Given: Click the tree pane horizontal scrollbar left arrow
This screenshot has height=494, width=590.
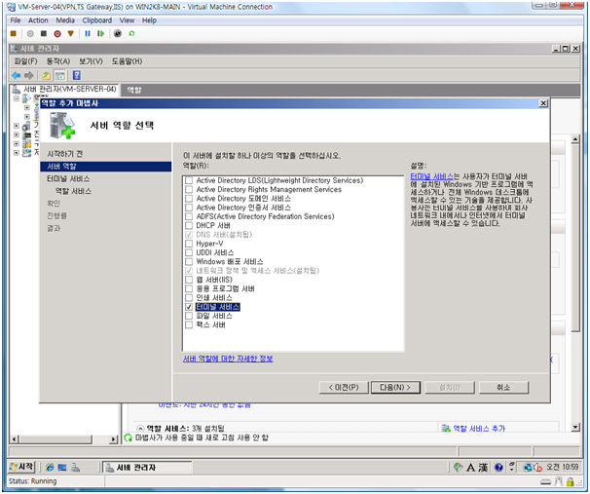Looking at the screenshot, I should (15, 439).
